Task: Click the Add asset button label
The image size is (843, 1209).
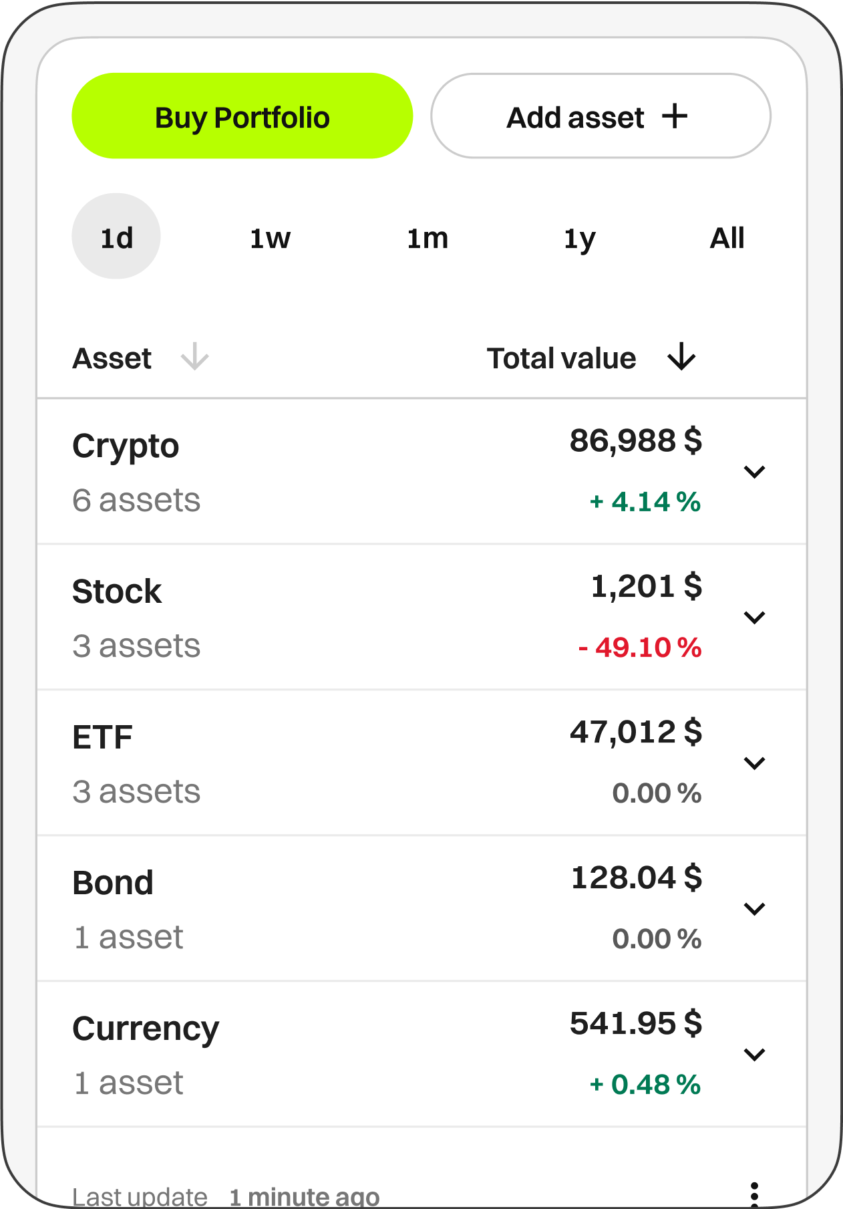Action: [575, 118]
